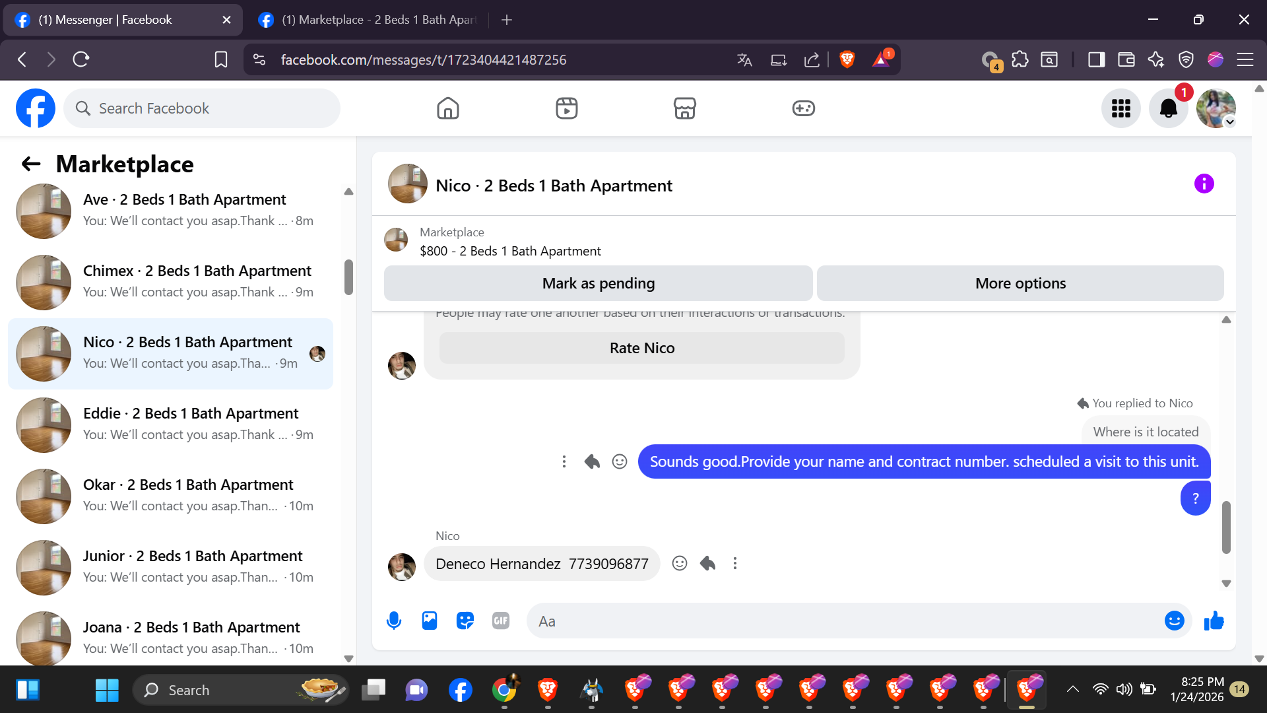Go to Facebook Marketplace nav tab
The width and height of the screenshot is (1267, 713).
[684, 108]
